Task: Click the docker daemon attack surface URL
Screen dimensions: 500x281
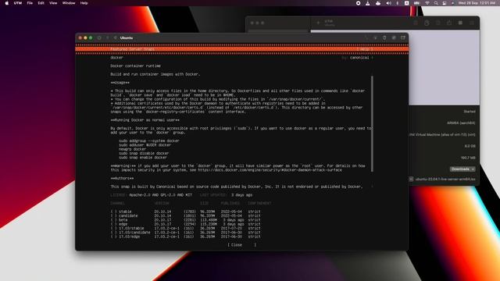Action: click(x=270, y=170)
